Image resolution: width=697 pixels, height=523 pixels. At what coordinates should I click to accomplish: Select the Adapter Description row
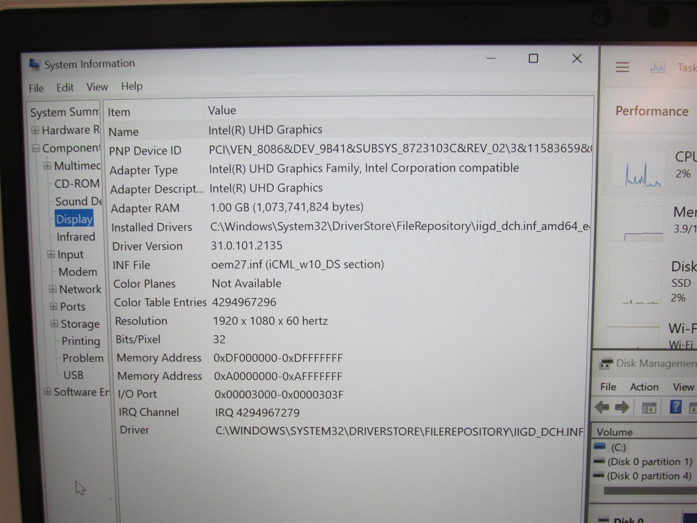coord(350,188)
